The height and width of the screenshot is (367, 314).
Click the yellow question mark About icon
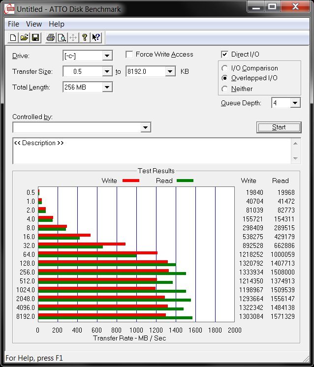(85, 37)
